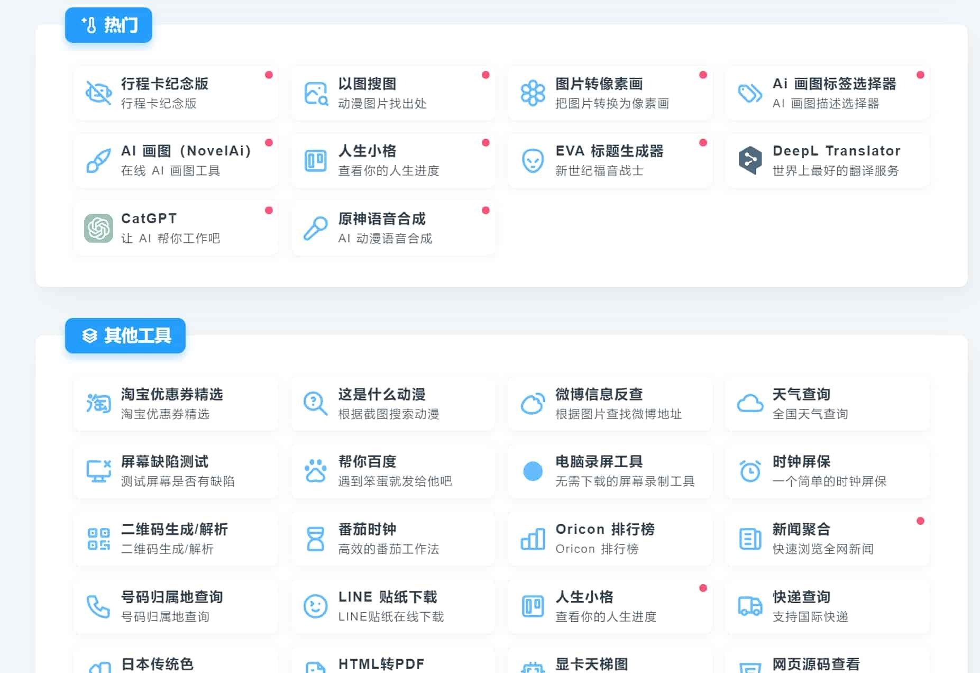Click the newspaper icon for 新闻聚合
The height and width of the screenshot is (673, 980).
coord(750,539)
